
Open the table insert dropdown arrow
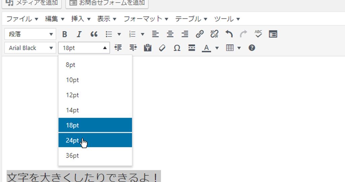(x=239, y=48)
